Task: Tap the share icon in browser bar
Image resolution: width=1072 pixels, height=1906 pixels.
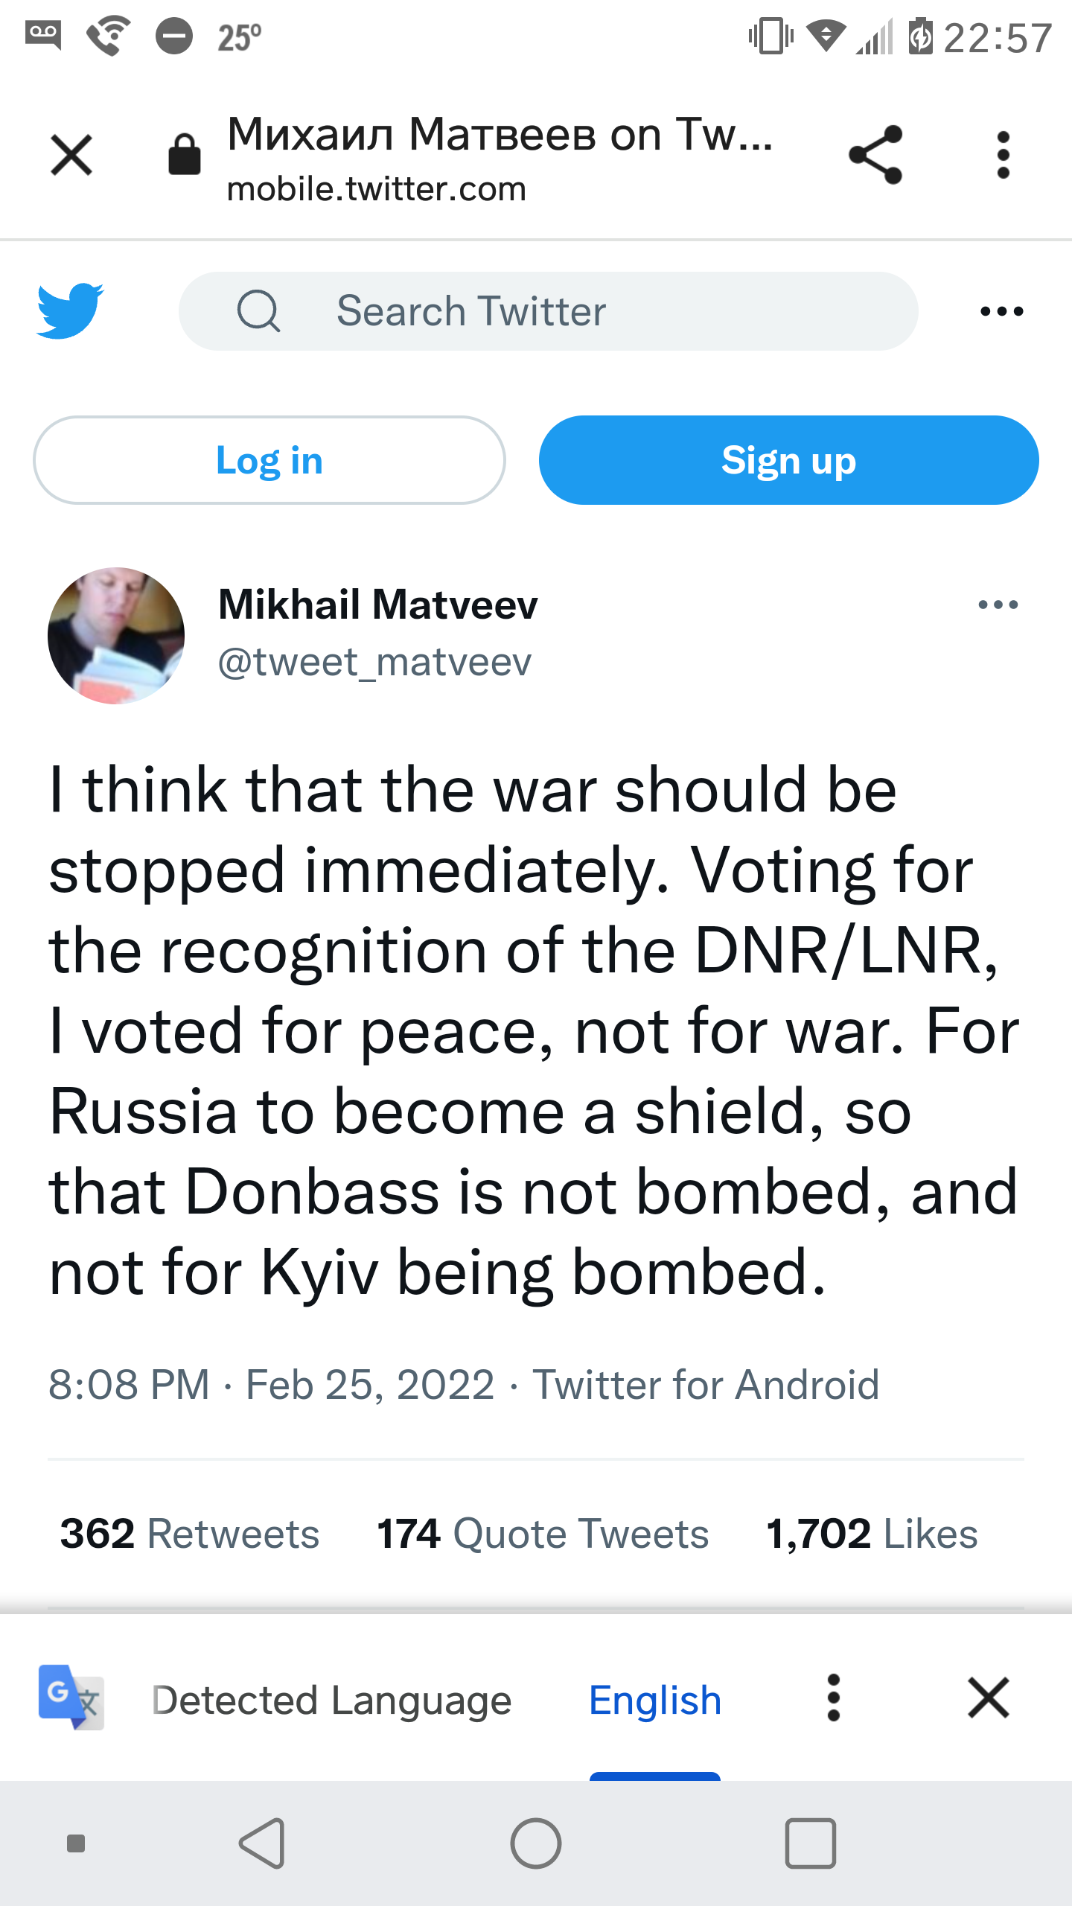Action: tap(875, 155)
